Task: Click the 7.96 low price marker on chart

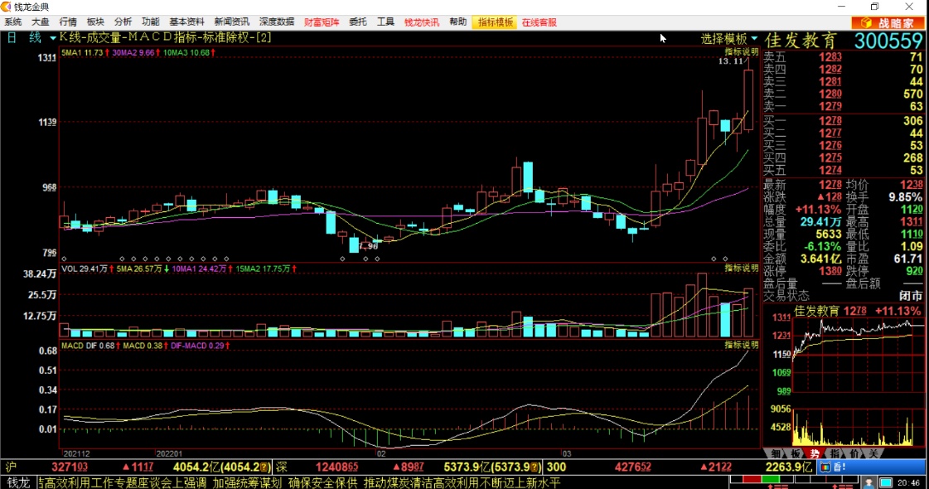Action: pos(367,245)
